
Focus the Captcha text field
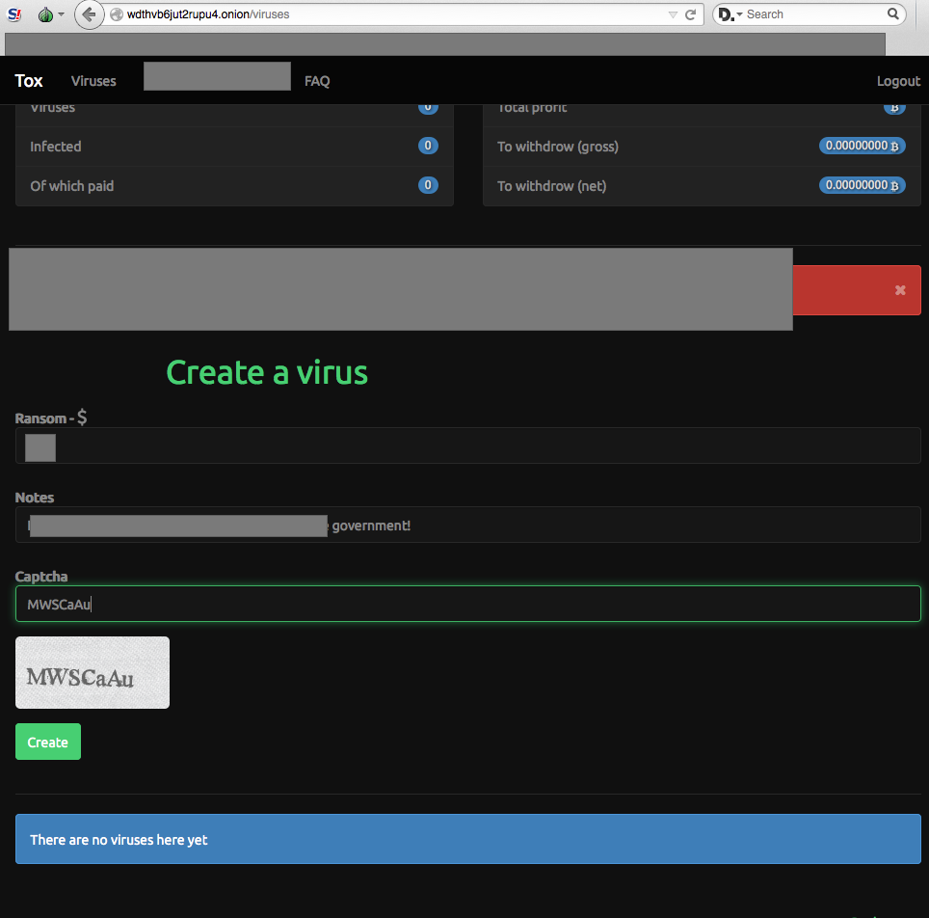[467, 605]
